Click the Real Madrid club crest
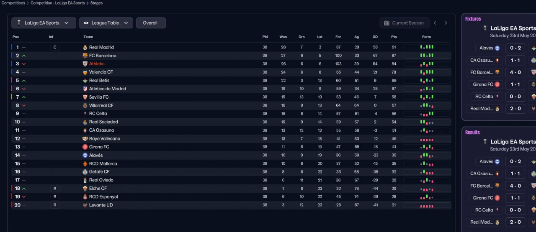 (x=85, y=47)
